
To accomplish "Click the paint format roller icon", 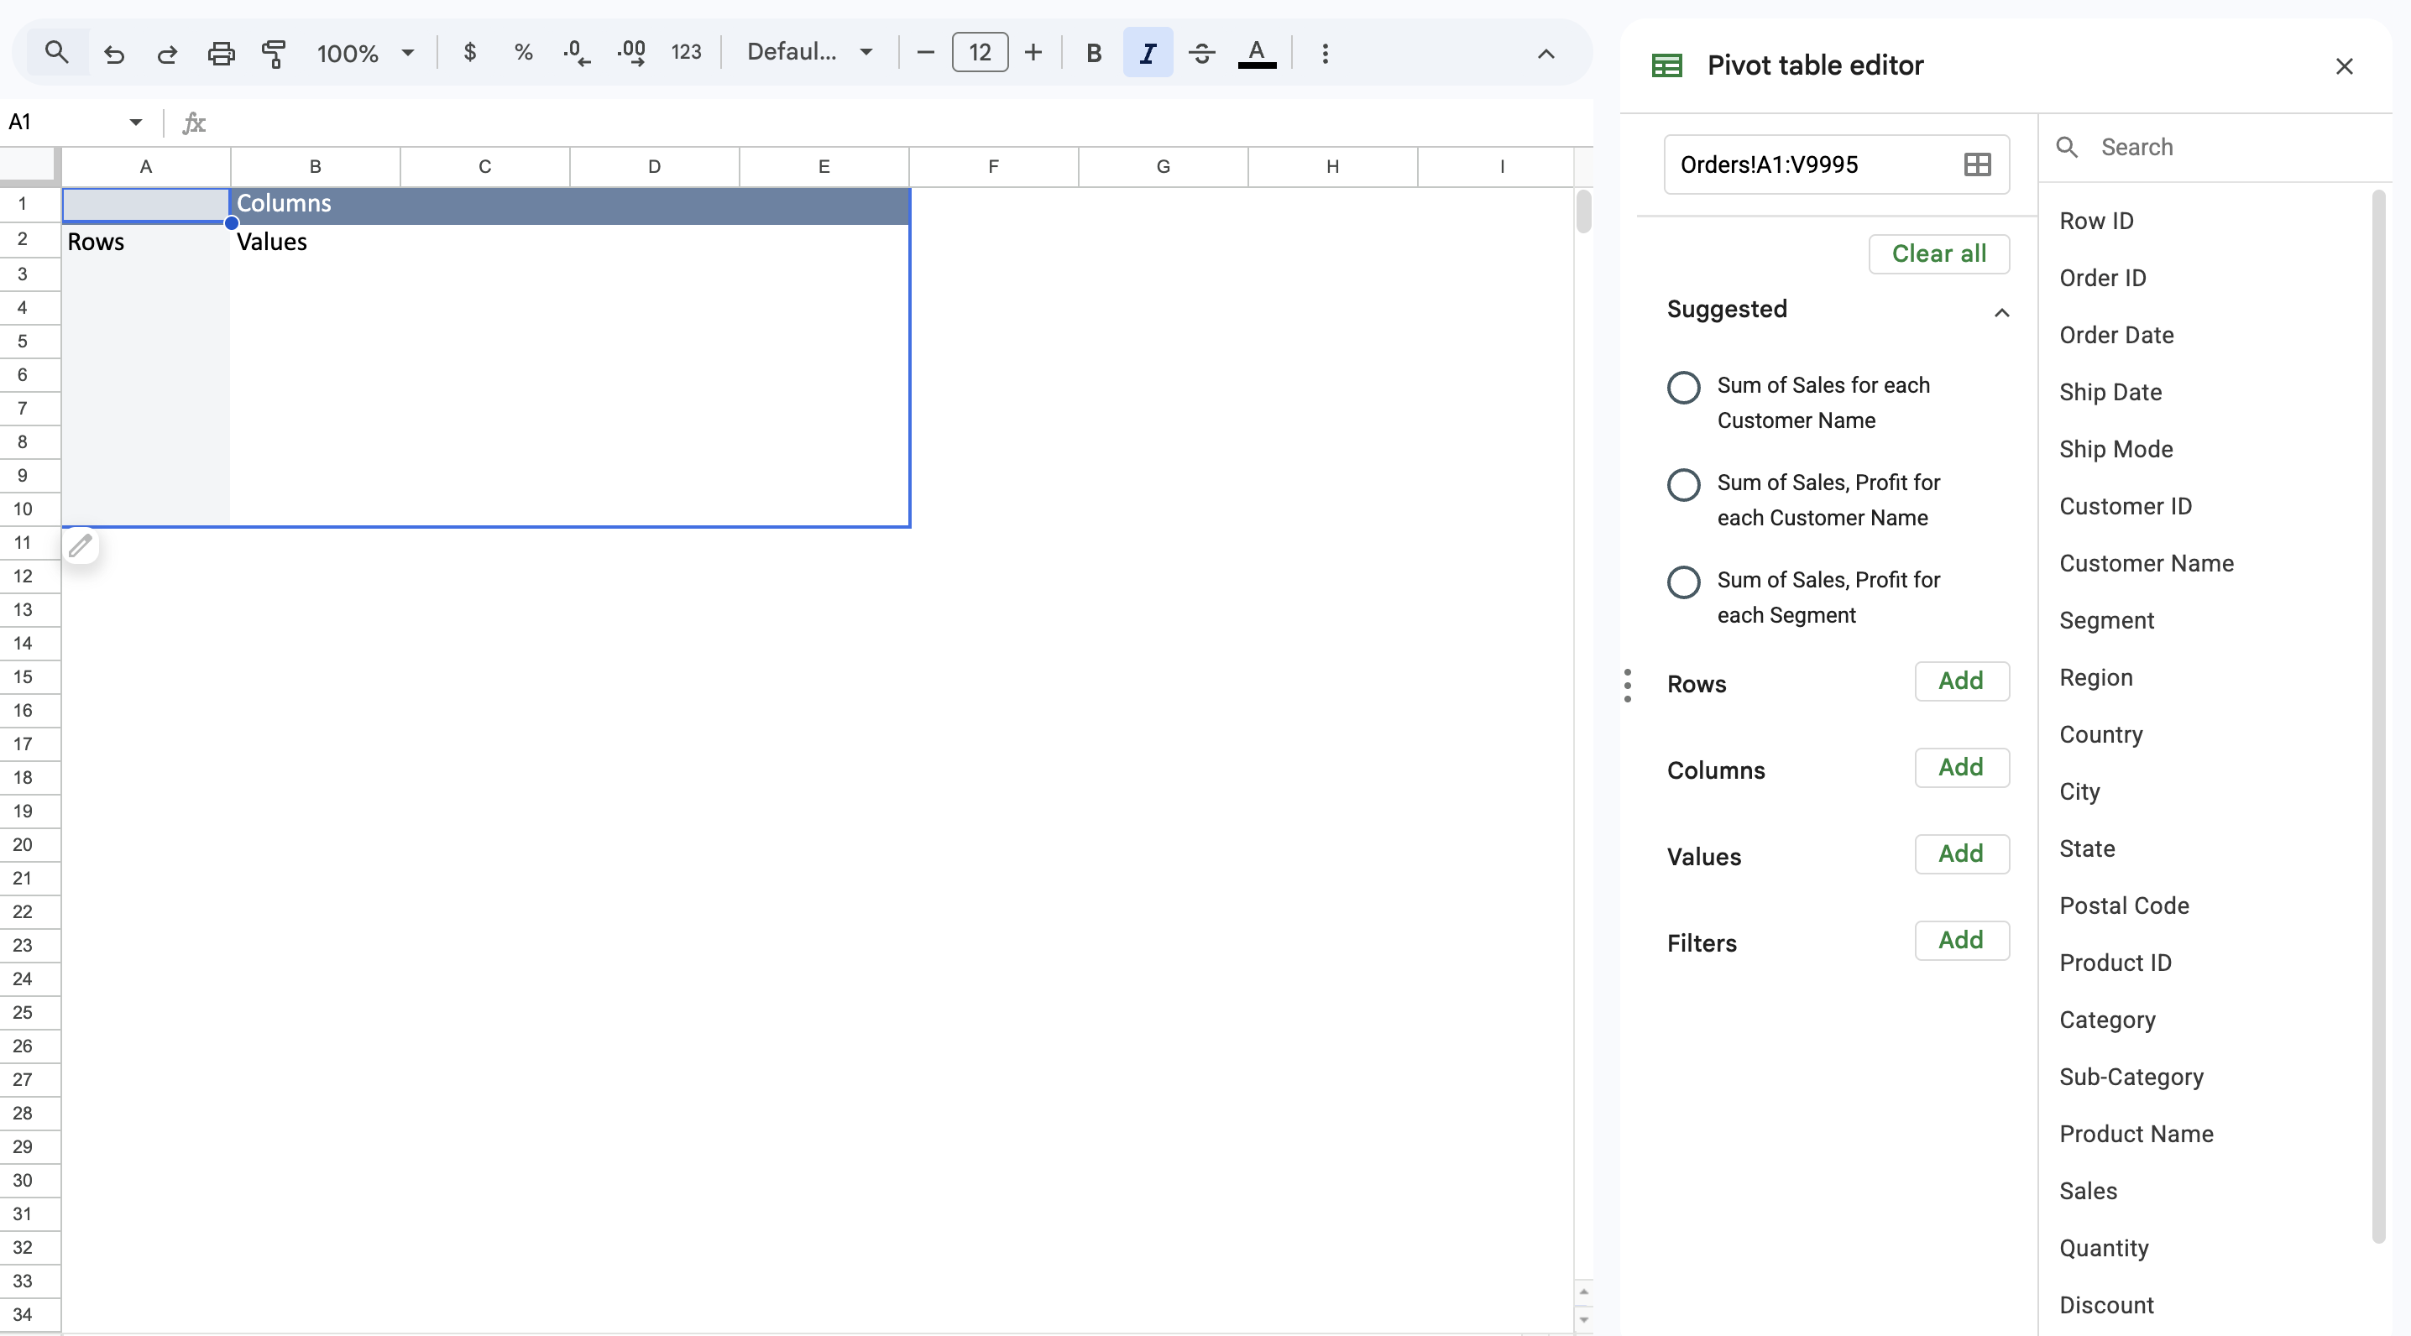I will pyautogui.click(x=274, y=54).
